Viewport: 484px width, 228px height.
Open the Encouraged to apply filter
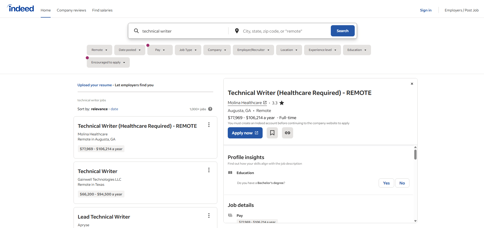[x=108, y=62]
